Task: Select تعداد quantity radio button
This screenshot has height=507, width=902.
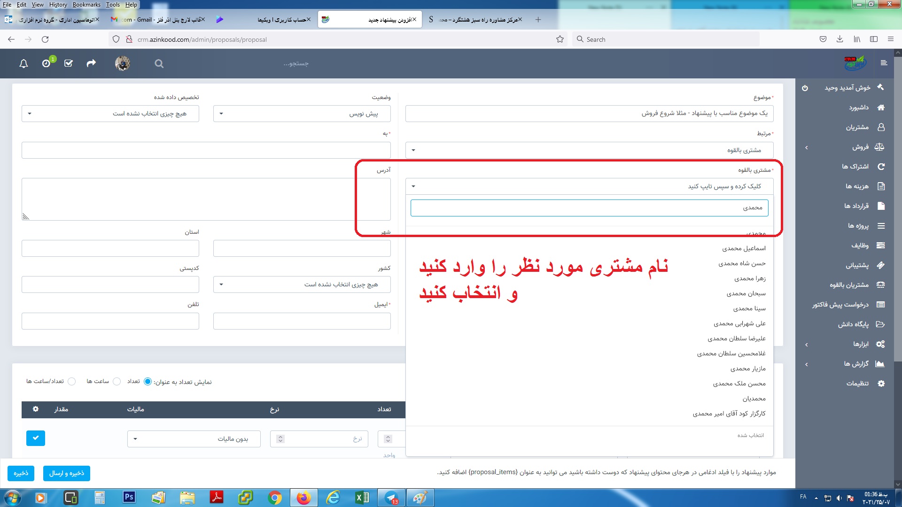Action: (x=148, y=382)
